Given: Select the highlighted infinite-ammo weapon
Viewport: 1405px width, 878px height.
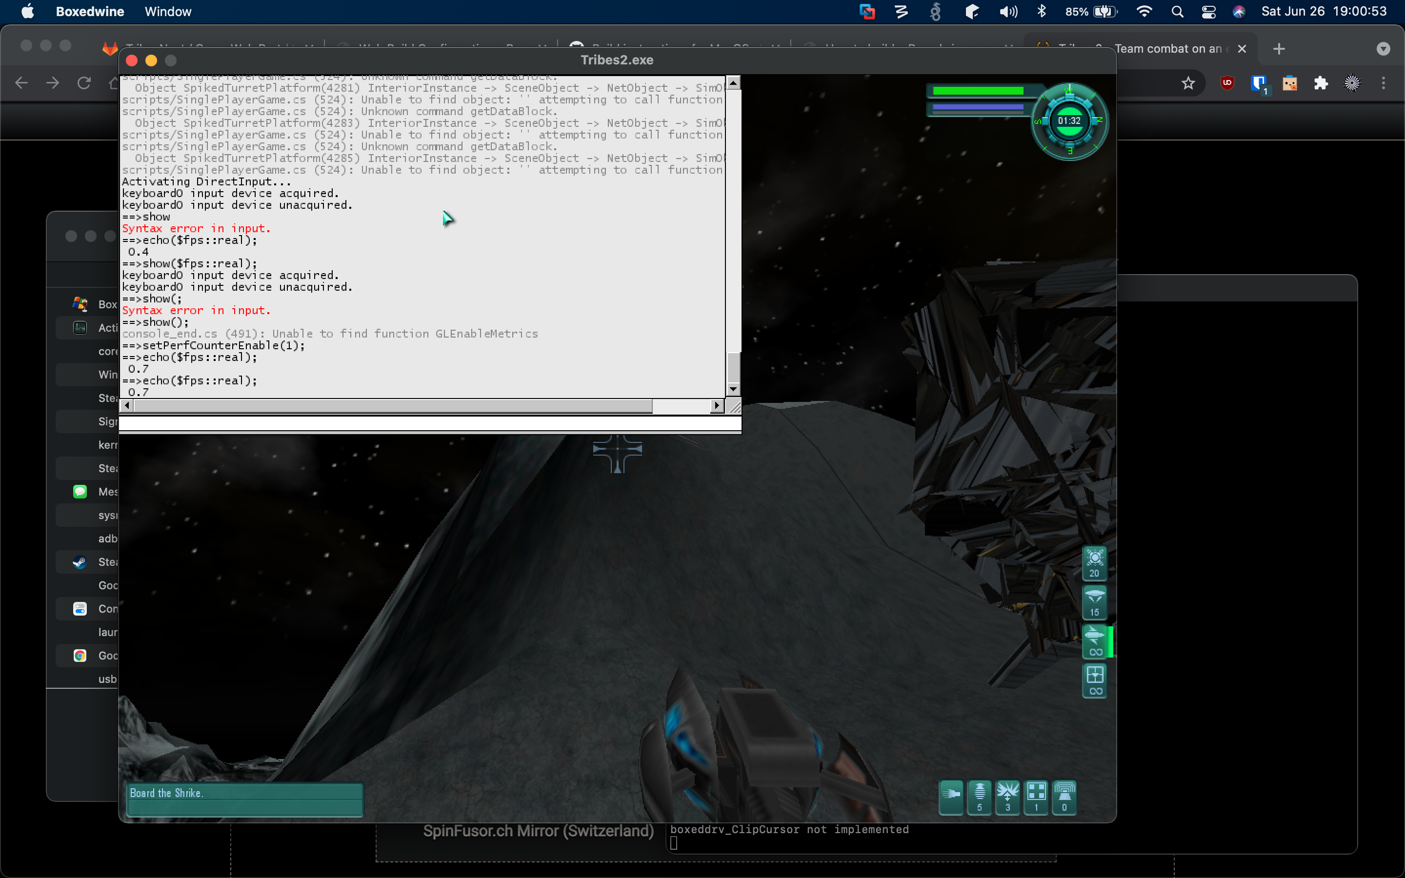Looking at the screenshot, I should tap(1096, 641).
